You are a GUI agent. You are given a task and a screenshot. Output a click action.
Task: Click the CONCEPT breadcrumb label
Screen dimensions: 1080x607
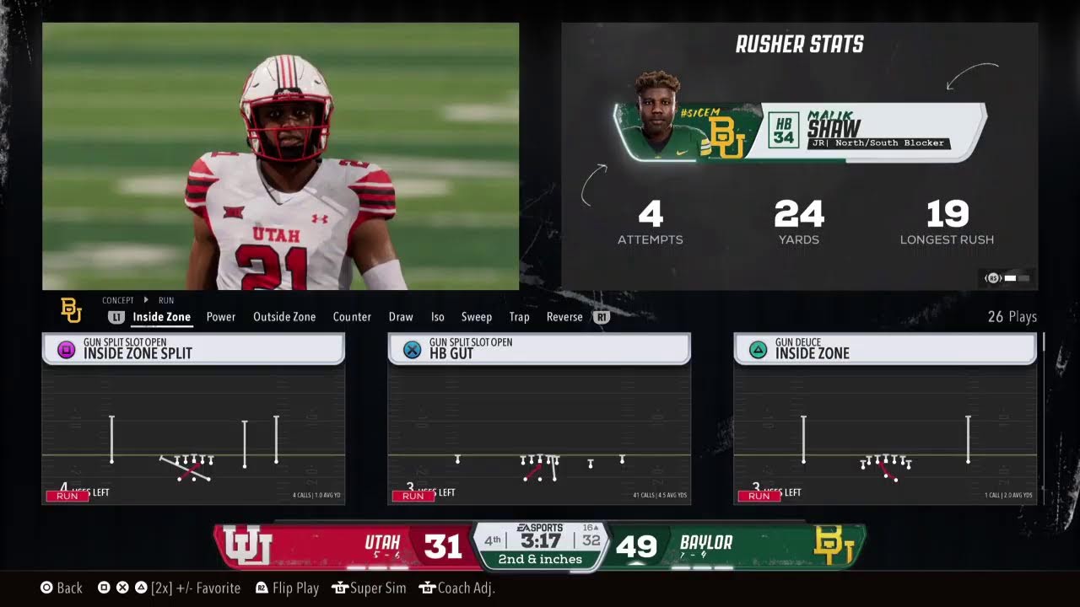pyautogui.click(x=118, y=300)
